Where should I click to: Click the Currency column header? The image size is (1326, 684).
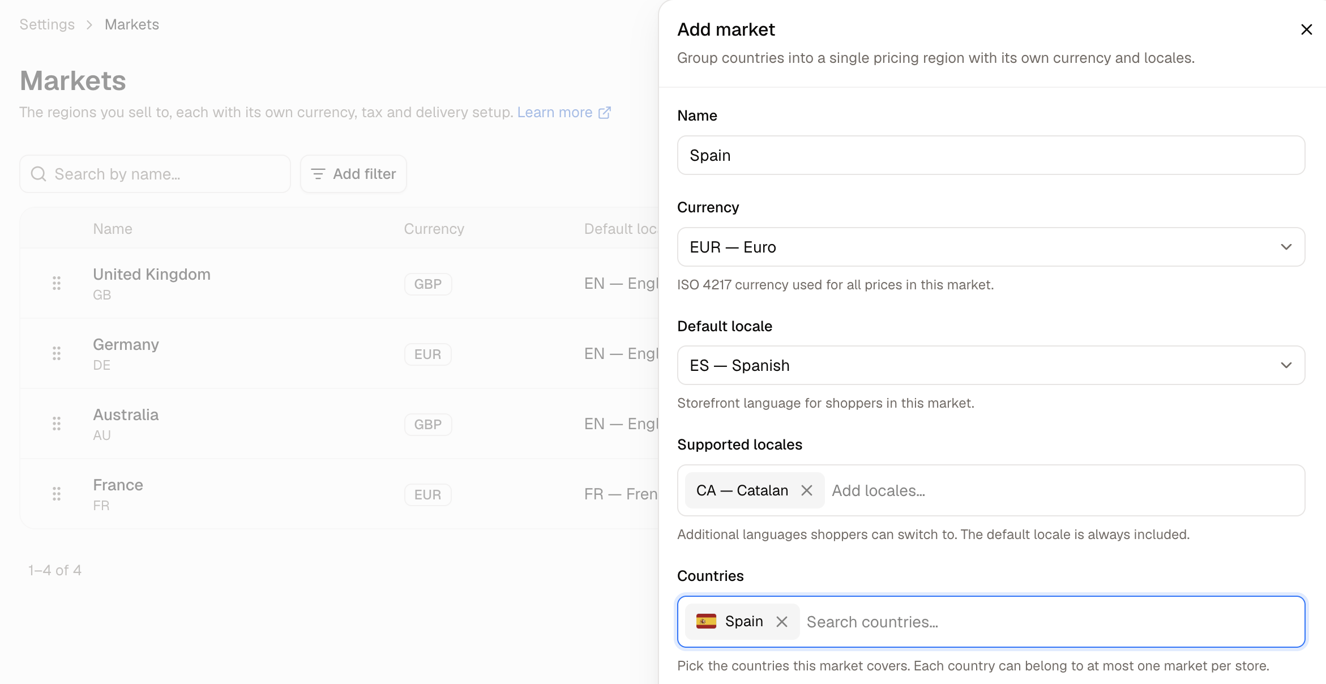click(434, 229)
